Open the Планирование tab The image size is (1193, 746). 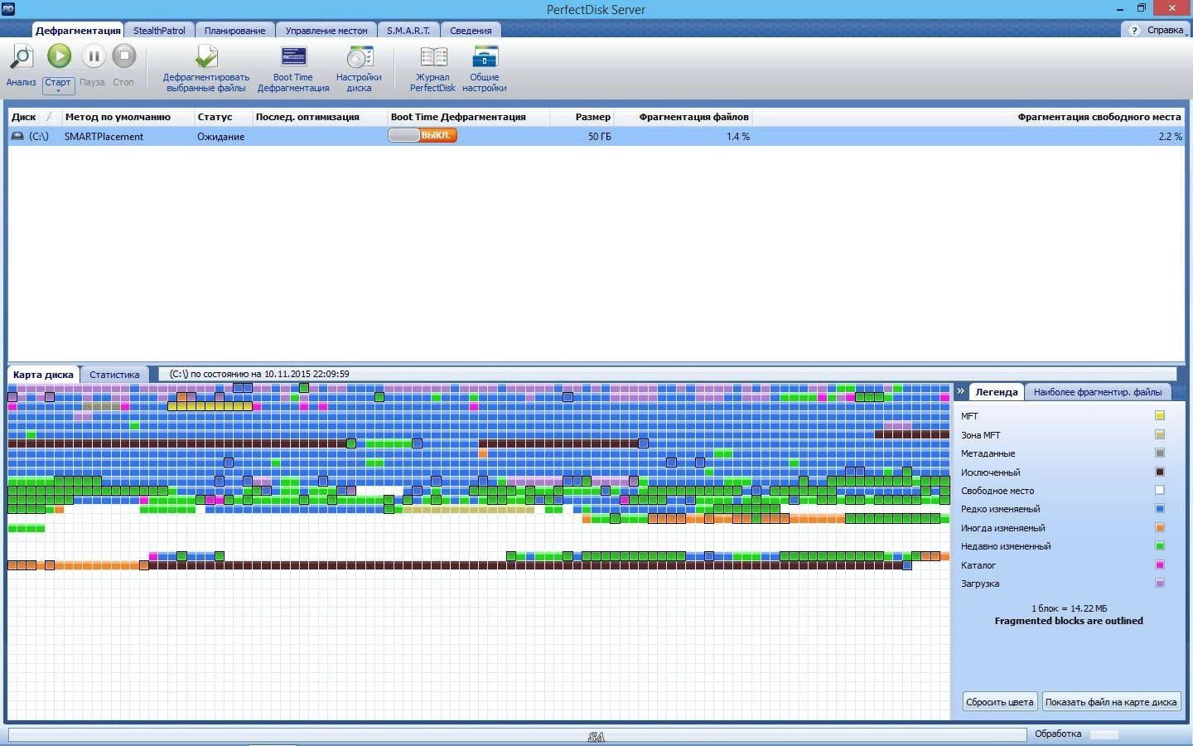(234, 31)
